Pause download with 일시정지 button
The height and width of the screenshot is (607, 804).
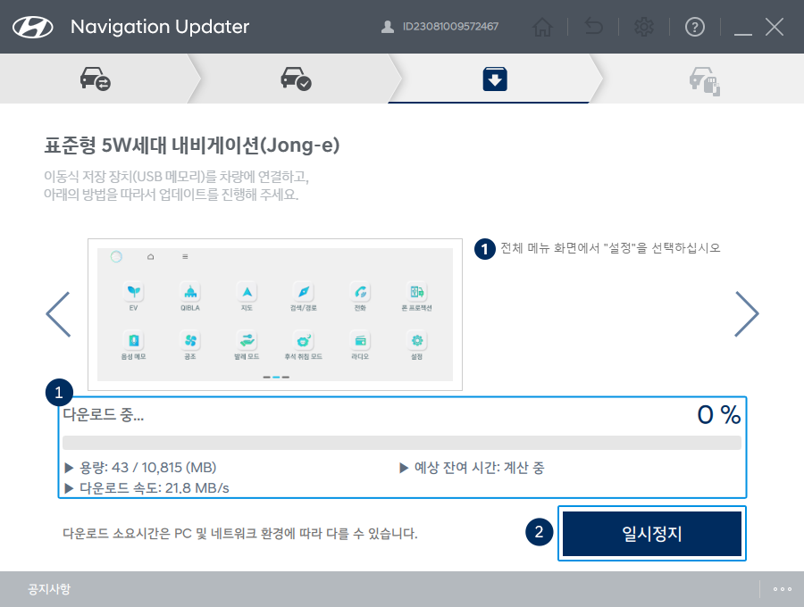(652, 533)
